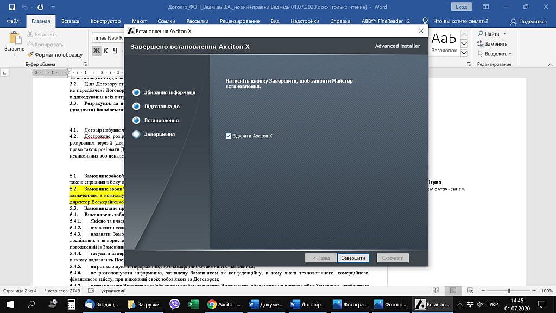
Task: Switch to Web Layout view icon
Action: pos(470,290)
